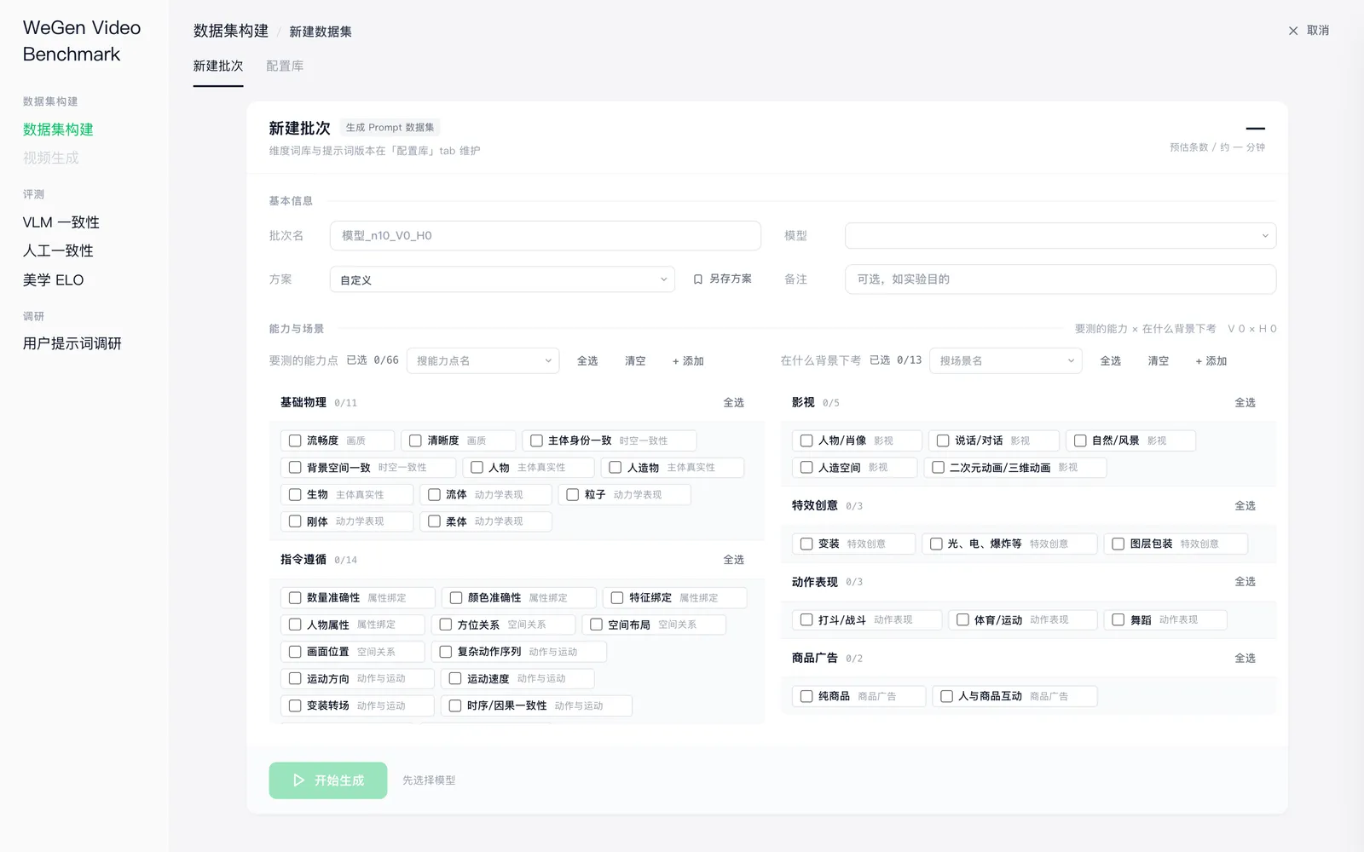Open the 搜能力点名 dropdown
This screenshot has height=852, width=1364.
pos(483,361)
